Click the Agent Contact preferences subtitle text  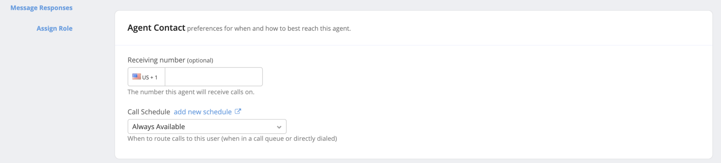(269, 29)
